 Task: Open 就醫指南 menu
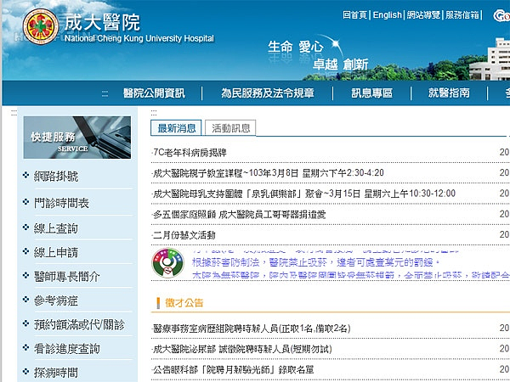point(449,93)
